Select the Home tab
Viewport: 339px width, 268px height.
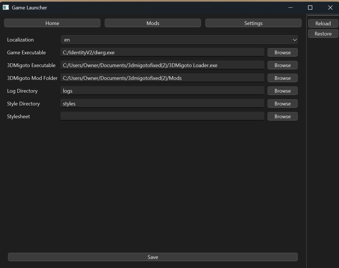click(52, 23)
